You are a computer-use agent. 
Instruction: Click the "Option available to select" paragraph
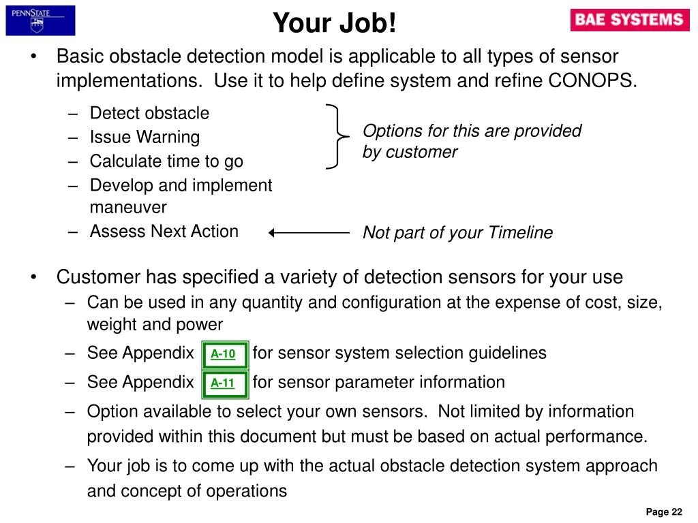tap(367, 424)
